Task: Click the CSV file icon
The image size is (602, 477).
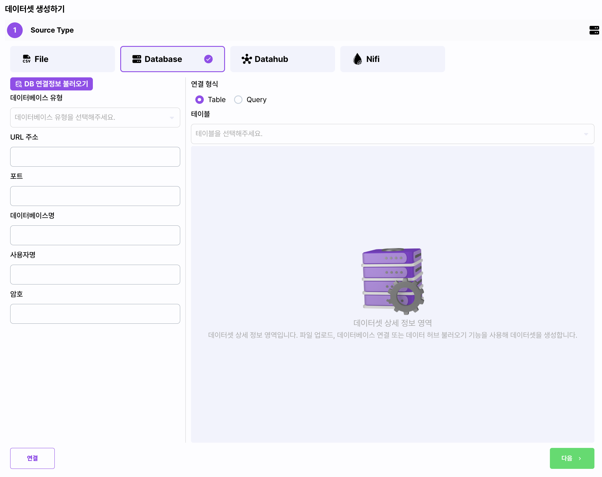Action: point(27,59)
